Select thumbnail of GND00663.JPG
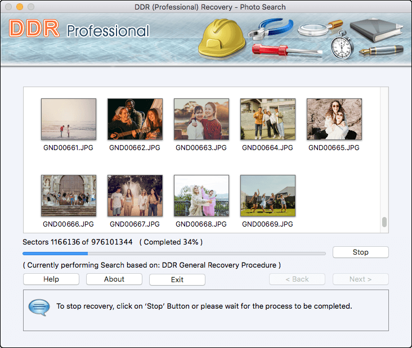 [201, 119]
